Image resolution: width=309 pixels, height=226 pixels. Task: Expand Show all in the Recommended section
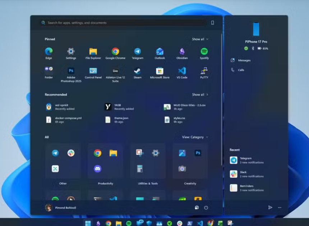pyautogui.click(x=200, y=95)
